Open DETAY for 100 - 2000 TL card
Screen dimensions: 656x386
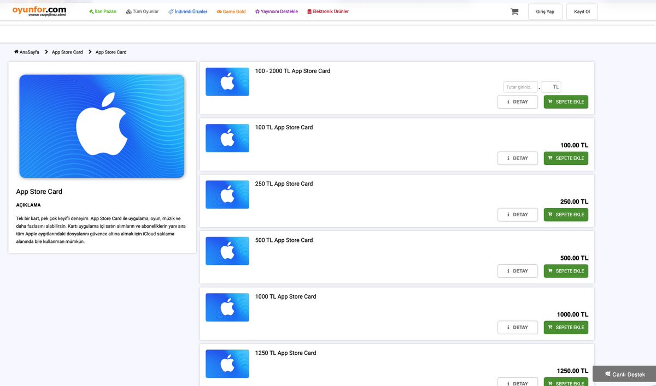pos(518,102)
